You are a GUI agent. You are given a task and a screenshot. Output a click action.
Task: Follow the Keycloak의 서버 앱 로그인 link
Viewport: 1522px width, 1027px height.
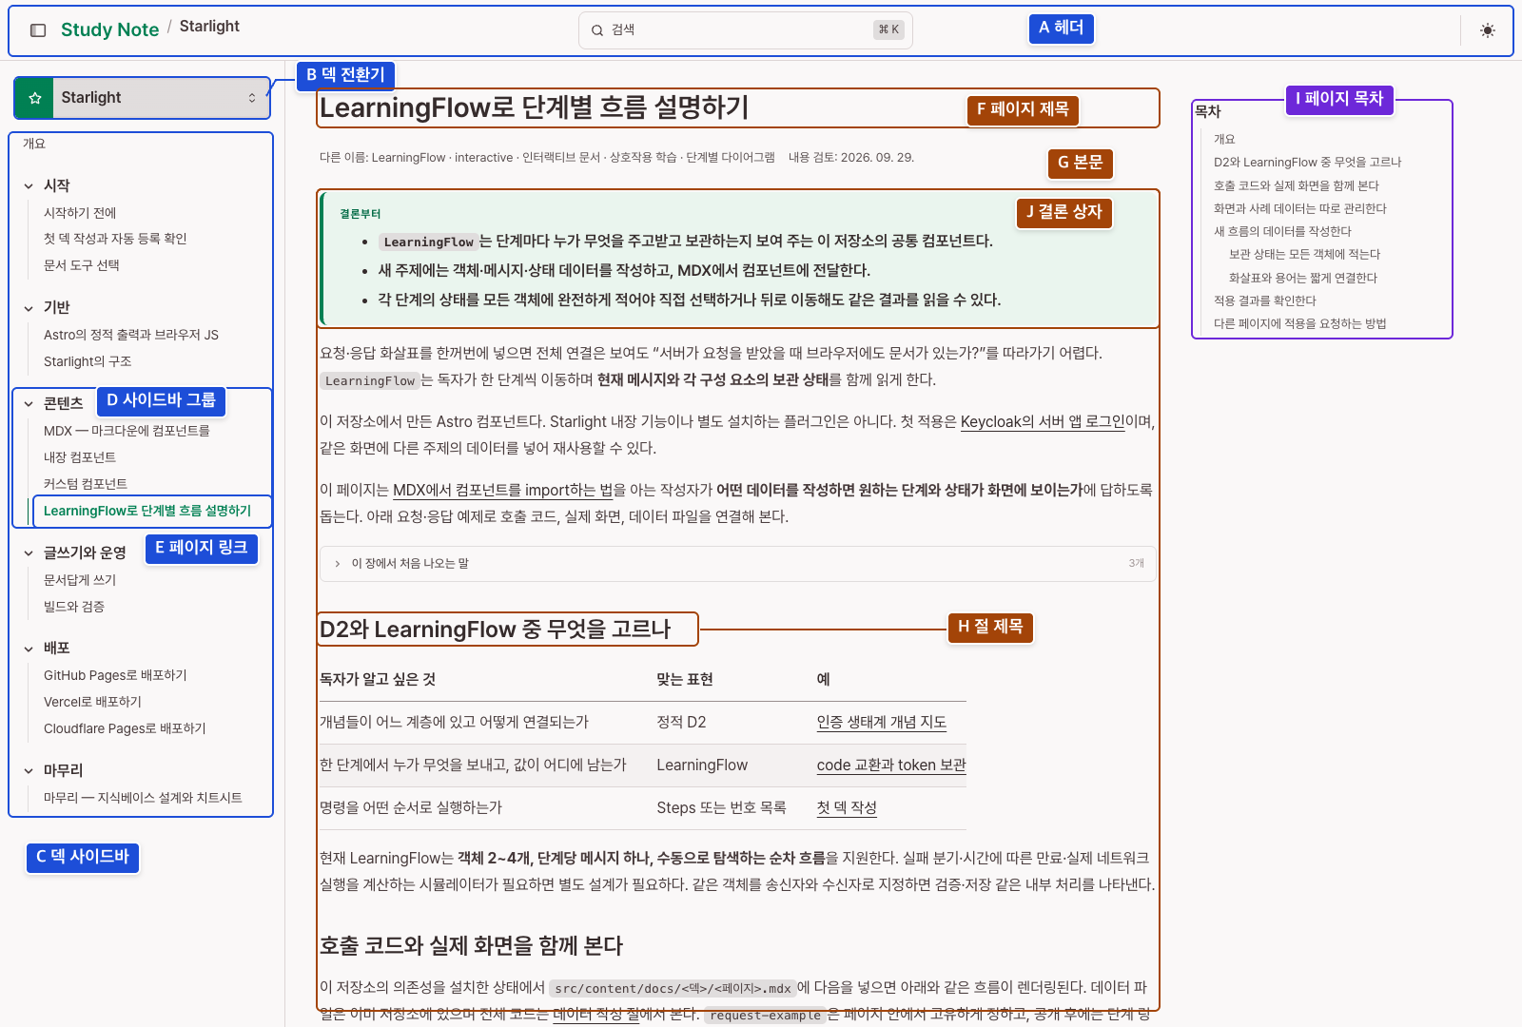point(1043,422)
